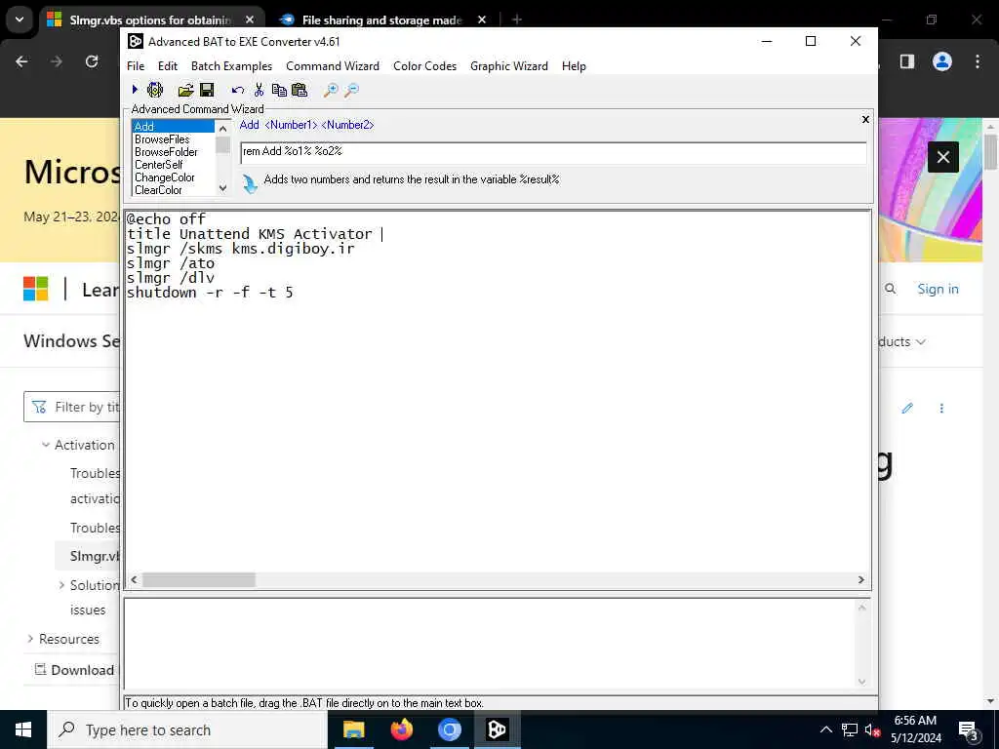Select ChangeColor in the command list

174,177
